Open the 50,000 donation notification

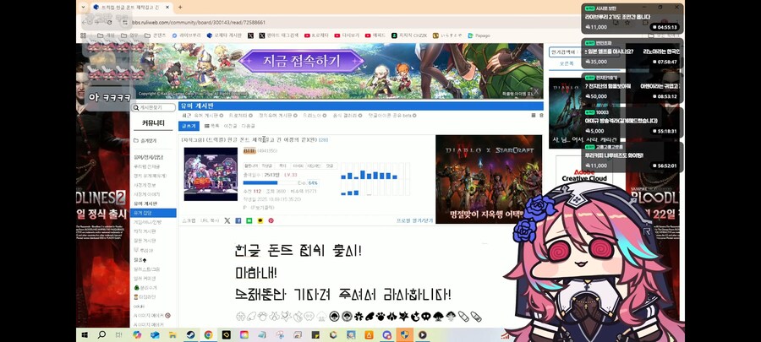pos(632,88)
